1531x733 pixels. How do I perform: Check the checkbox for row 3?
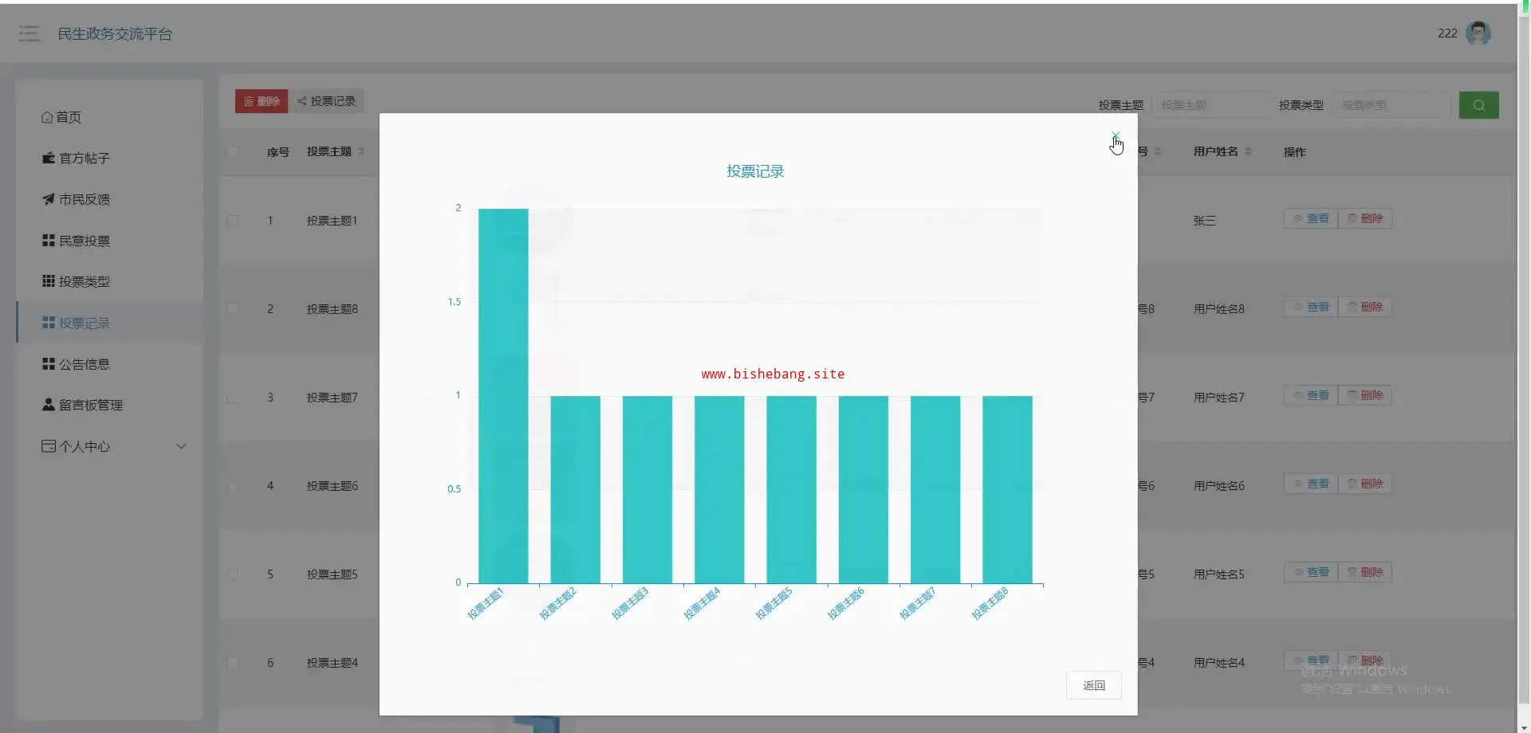click(233, 397)
